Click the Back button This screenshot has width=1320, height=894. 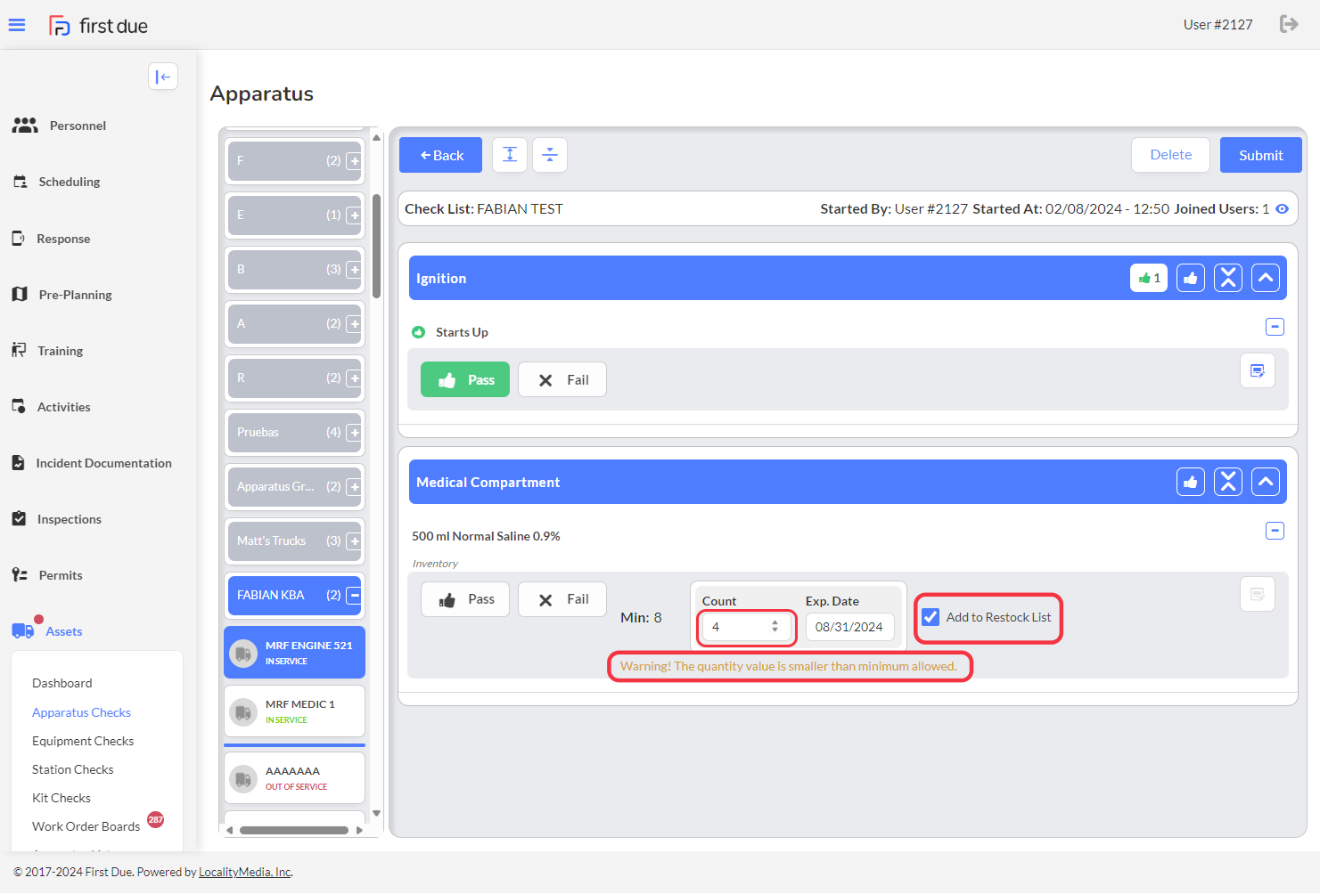pos(440,155)
